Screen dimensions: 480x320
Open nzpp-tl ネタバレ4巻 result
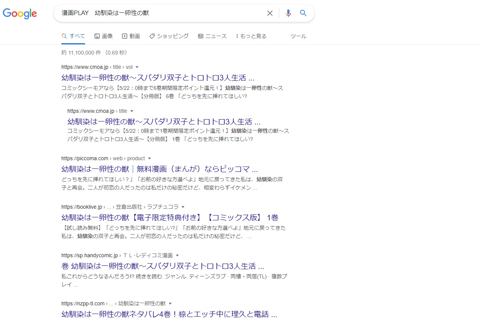169,314
